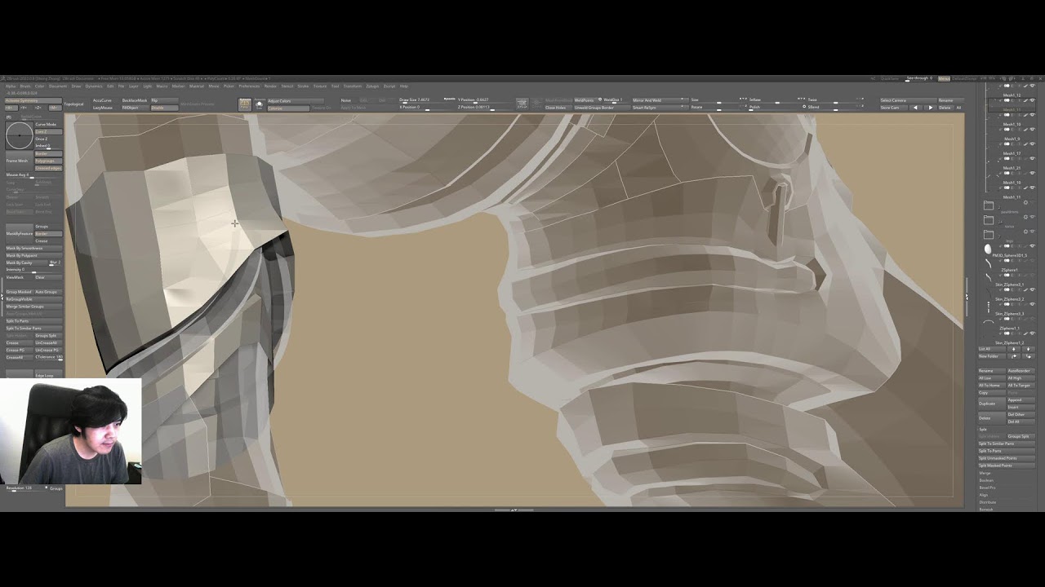Enable LazyMouse option
1045x587 pixels.
[103, 108]
